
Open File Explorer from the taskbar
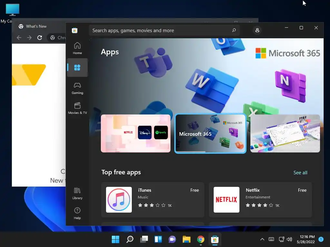point(187,239)
